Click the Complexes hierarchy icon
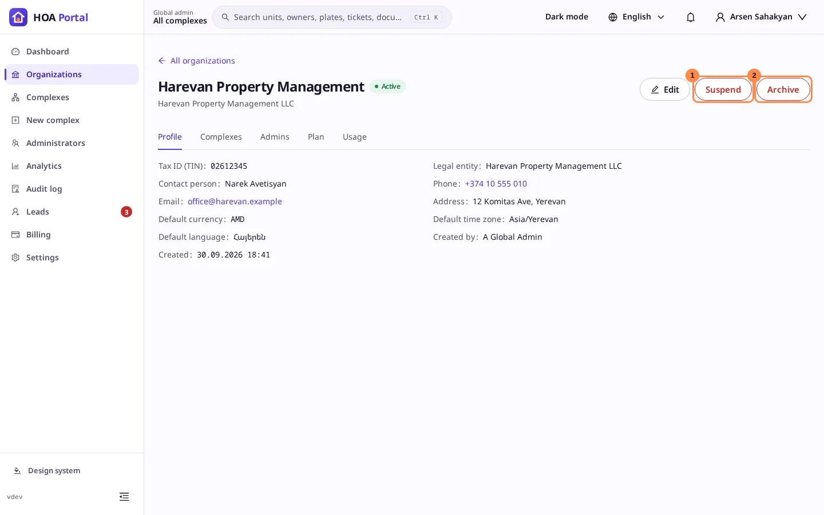This screenshot has width=824, height=515. [15, 97]
